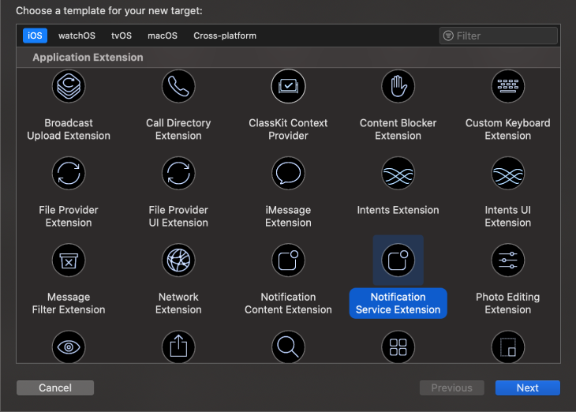
Task: Switch to the watchOS tab
Action: [77, 36]
